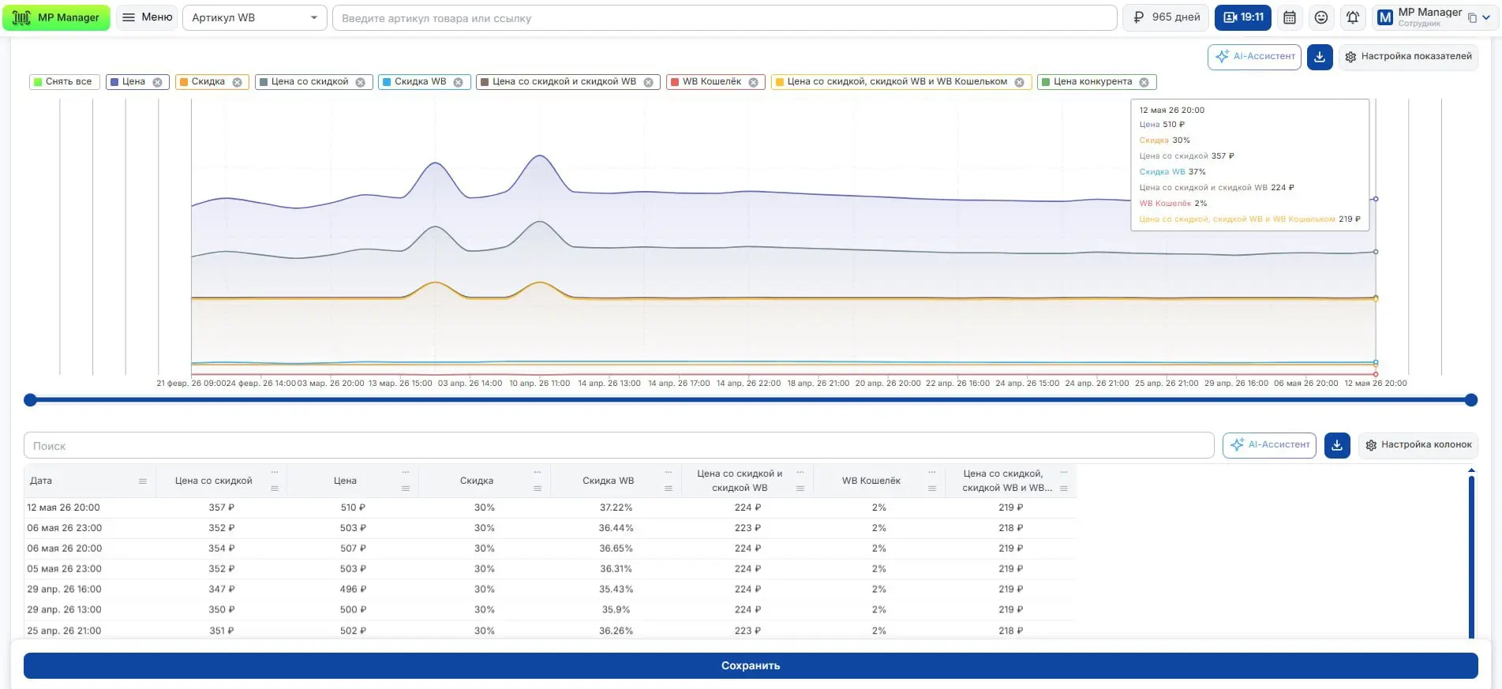Screen dimensions: 1502x689
Task: Open the Цена column filter icon
Action: pyautogui.click(x=406, y=489)
